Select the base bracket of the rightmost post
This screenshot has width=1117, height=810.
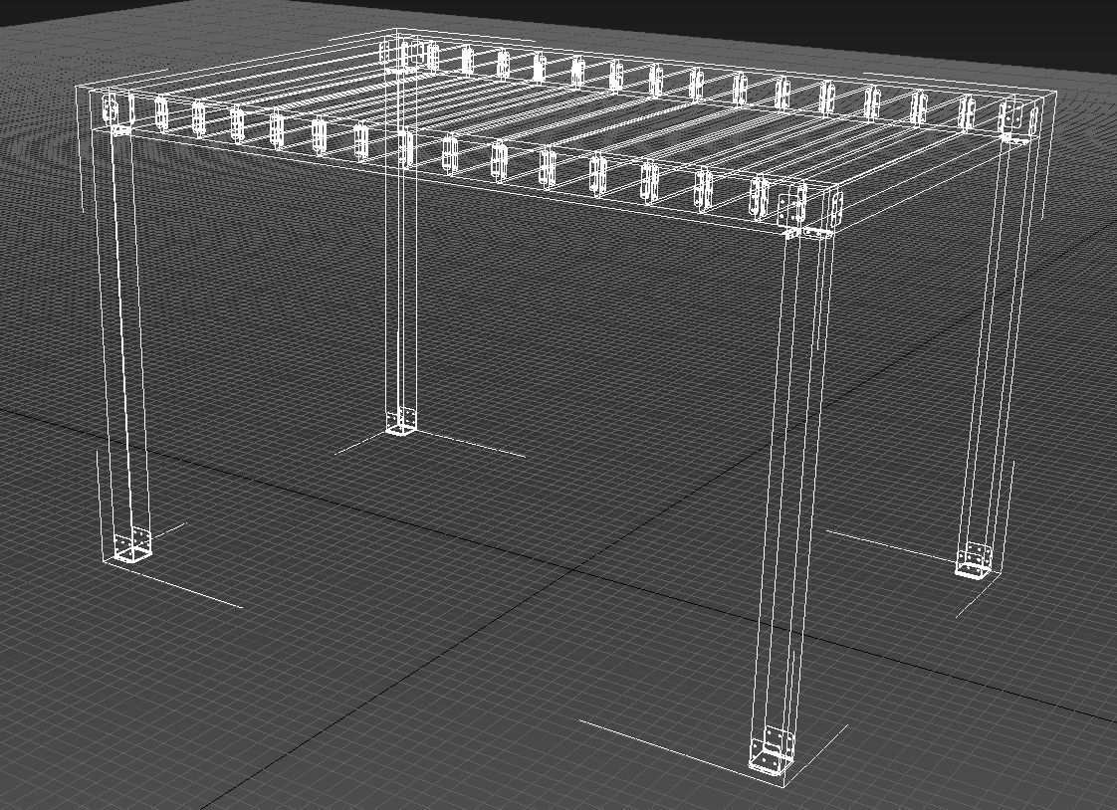point(975,561)
